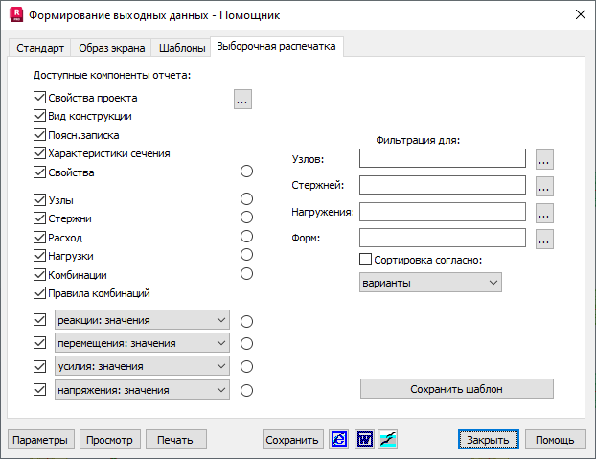Select the radio button next to Узлы
Screen dimensions: 596x459
246,199
